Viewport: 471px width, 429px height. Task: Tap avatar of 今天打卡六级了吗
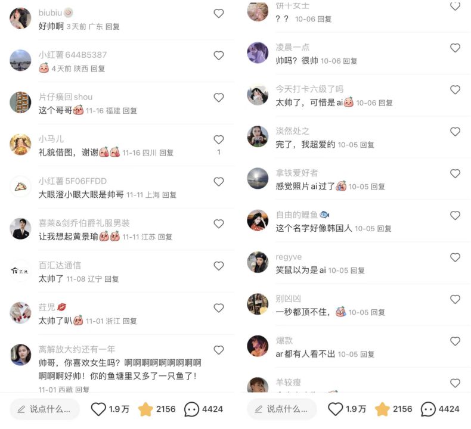pos(258,94)
